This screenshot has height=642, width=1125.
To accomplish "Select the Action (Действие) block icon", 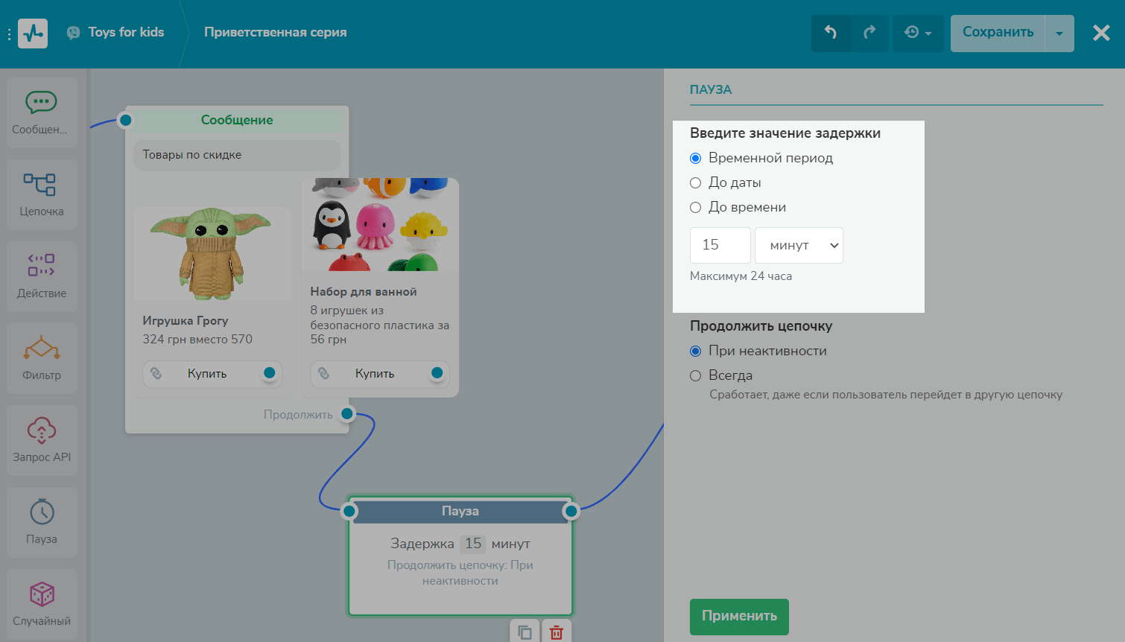I will tap(41, 266).
